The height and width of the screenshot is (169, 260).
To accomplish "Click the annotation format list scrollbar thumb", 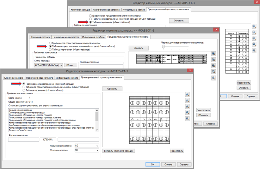I will [97, 116].
